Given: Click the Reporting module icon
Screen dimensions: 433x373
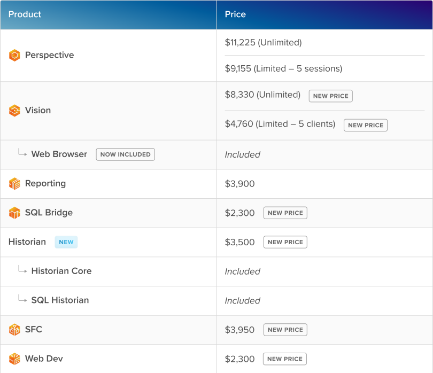Looking at the screenshot, I should [14, 184].
